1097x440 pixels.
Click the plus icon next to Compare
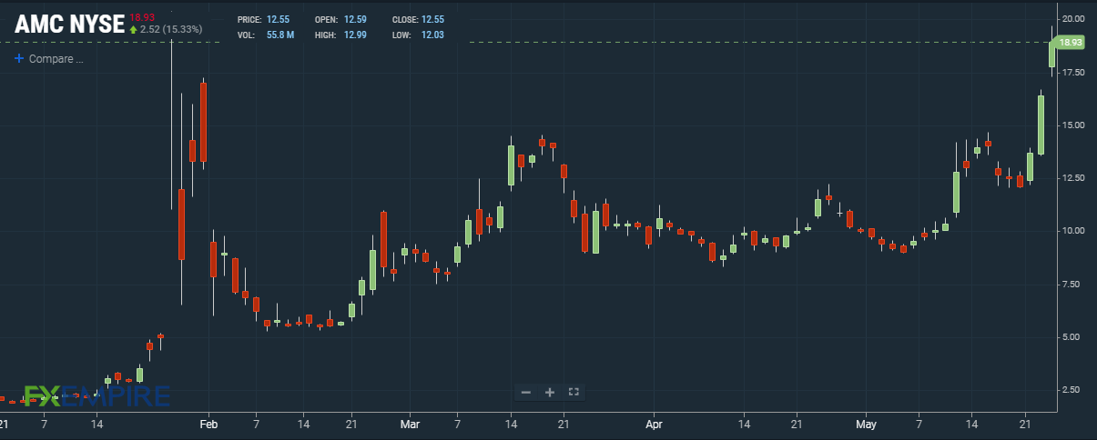(x=19, y=58)
